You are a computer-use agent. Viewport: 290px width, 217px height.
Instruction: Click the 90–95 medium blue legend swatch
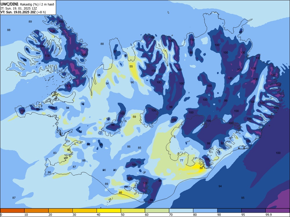click(x=229, y=211)
